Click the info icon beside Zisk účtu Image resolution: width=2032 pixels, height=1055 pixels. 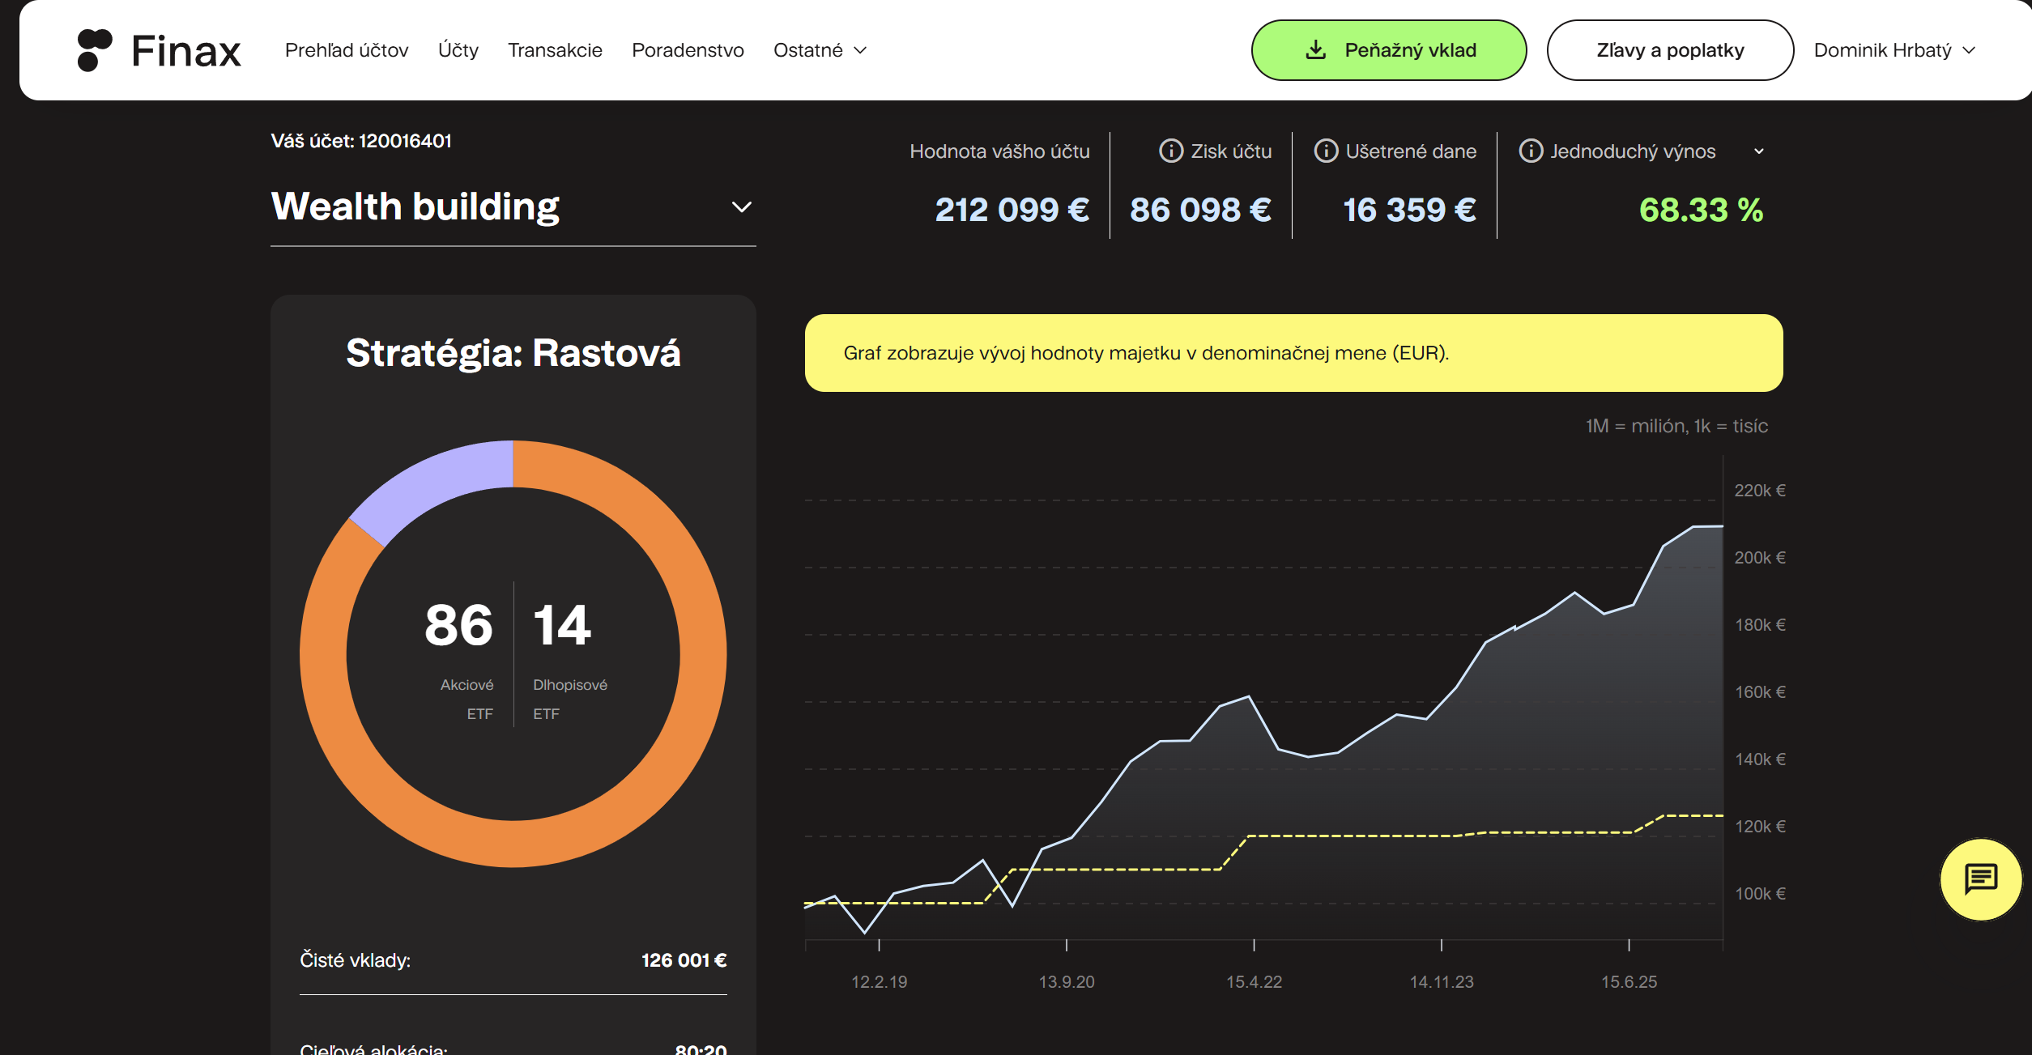tap(1170, 151)
